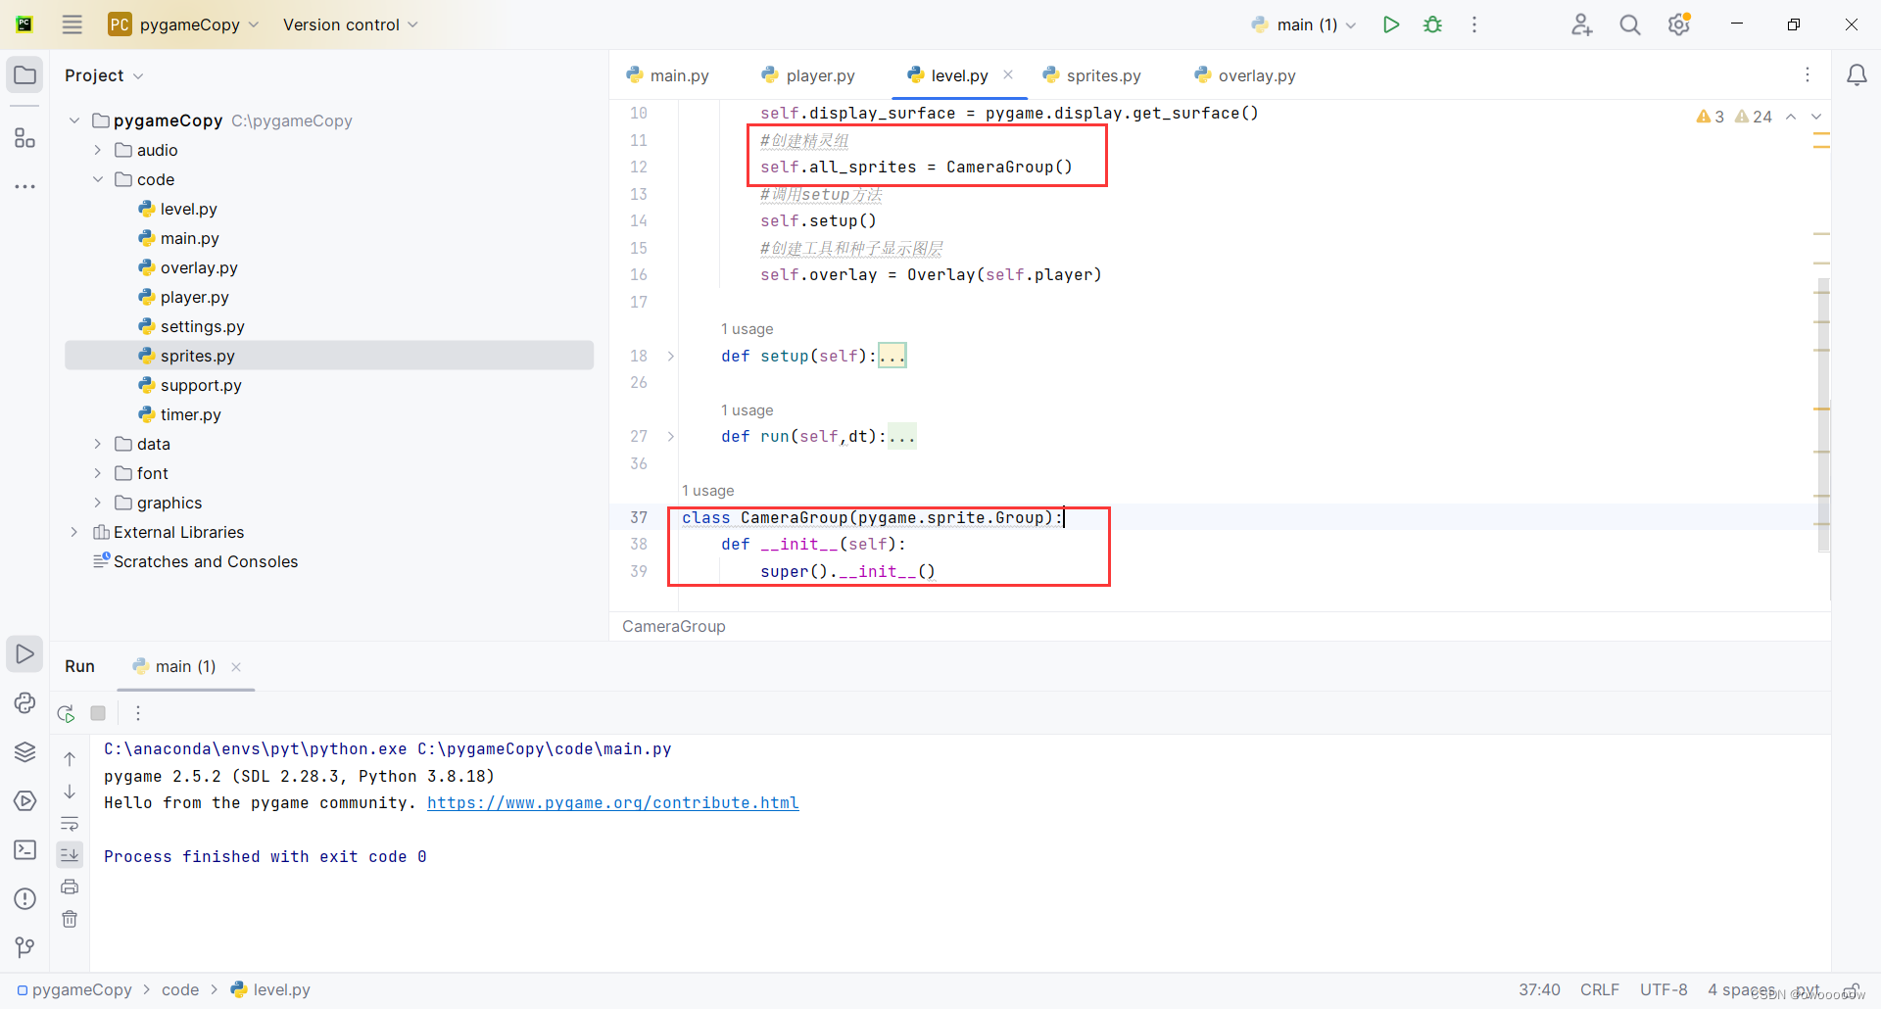
Task: Open the main (1) run configuration dropdown
Action: point(1305,24)
